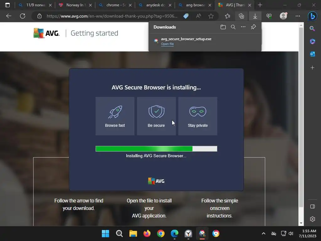Add this page to favorites star
This screenshot has height=241, width=321.
click(x=211, y=16)
